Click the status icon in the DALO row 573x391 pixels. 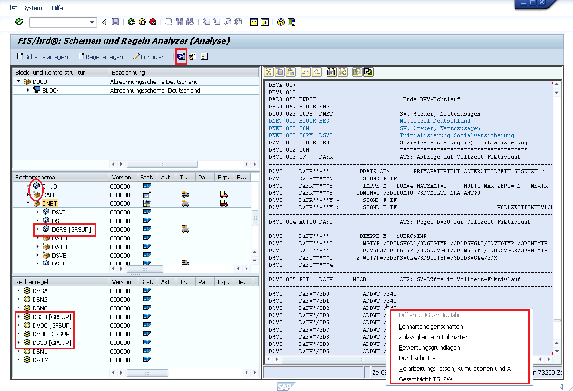[147, 195]
